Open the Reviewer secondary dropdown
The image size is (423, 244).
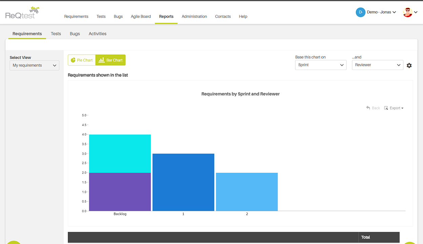point(377,65)
